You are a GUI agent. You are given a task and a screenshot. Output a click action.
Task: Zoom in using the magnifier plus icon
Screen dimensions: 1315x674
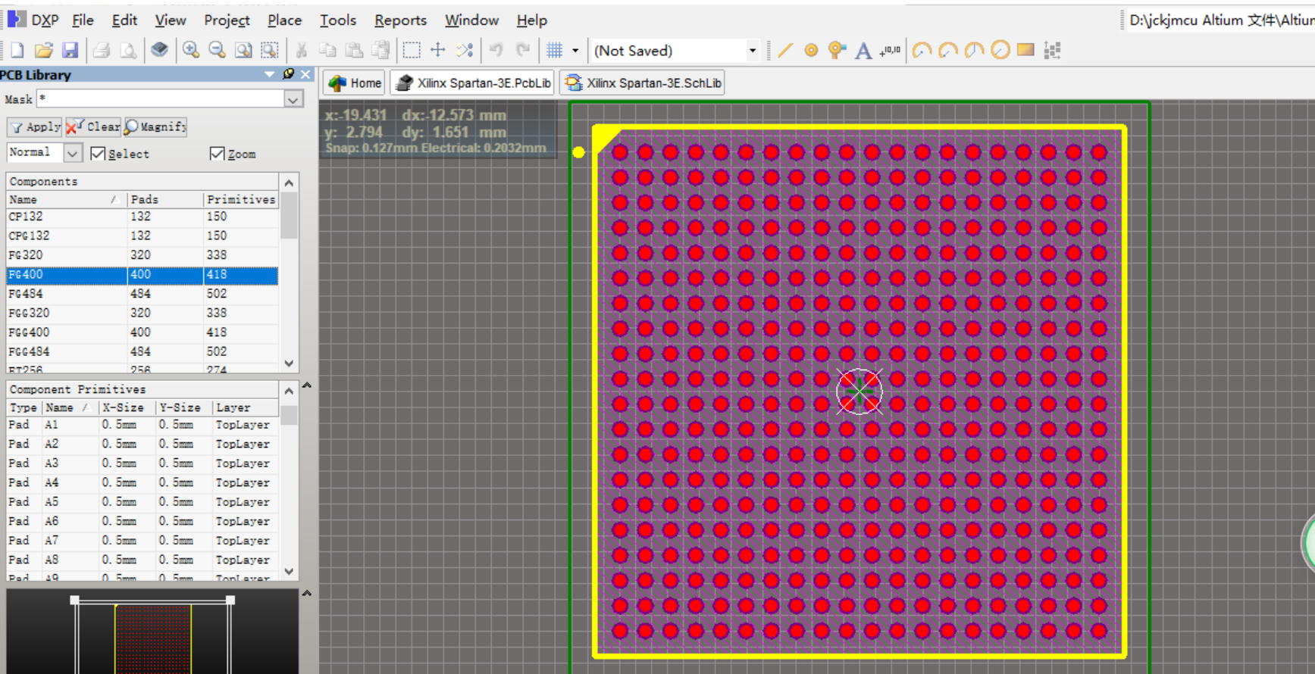[x=191, y=51]
